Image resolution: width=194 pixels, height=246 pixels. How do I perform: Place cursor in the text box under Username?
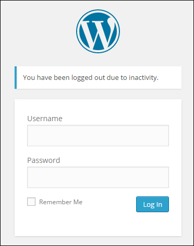point(98,135)
